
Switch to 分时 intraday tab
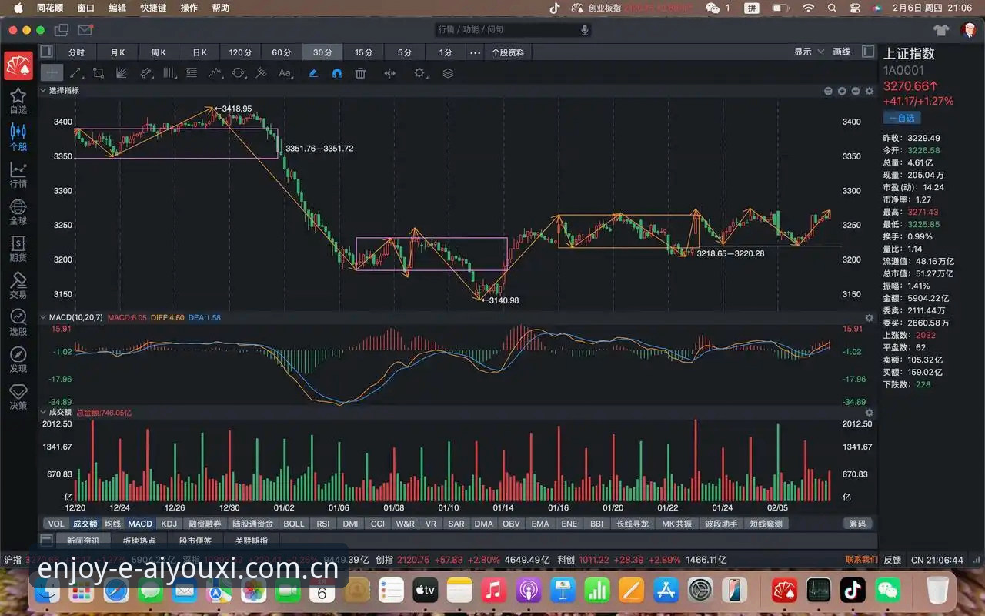pyautogui.click(x=76, y=52)
